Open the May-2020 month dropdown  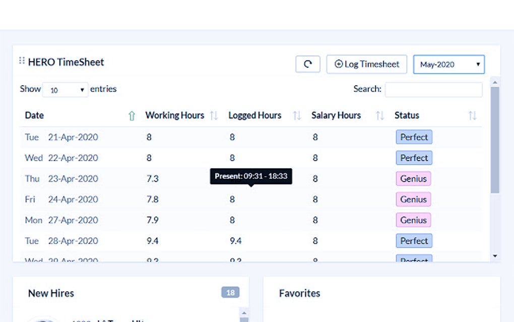(x=448, y=65)
